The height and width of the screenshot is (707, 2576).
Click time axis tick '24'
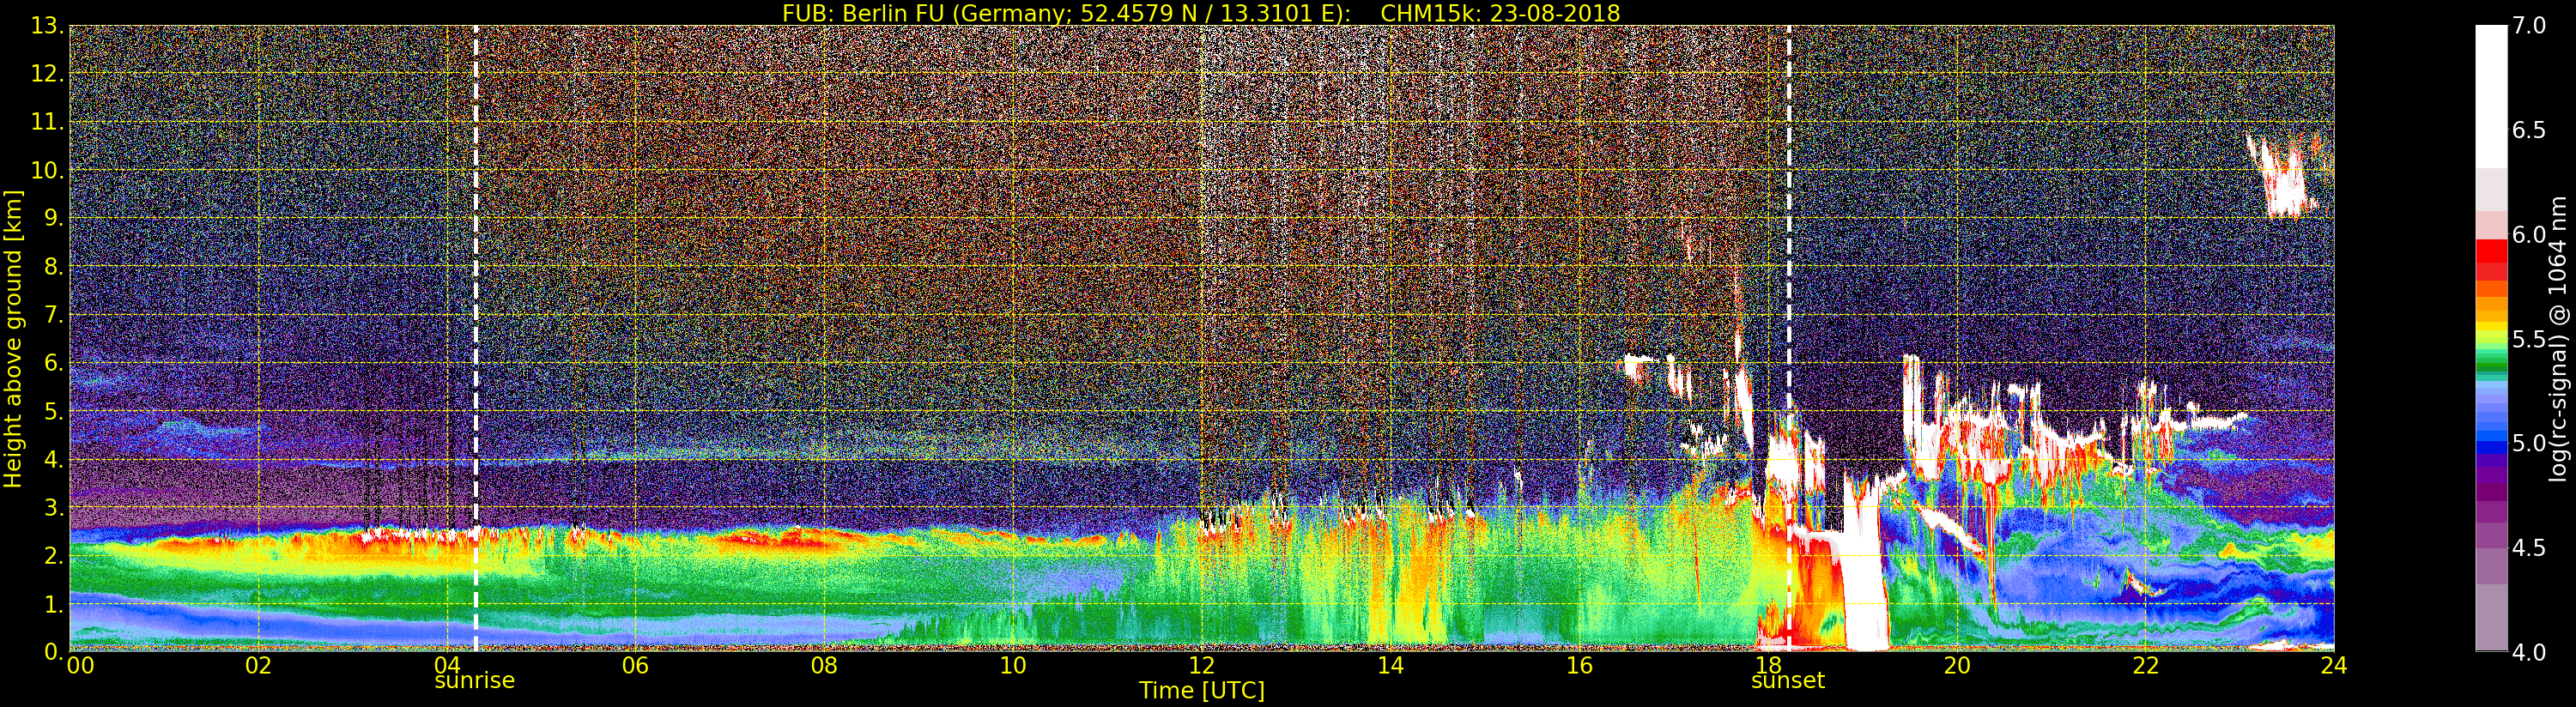[2334, 666]
